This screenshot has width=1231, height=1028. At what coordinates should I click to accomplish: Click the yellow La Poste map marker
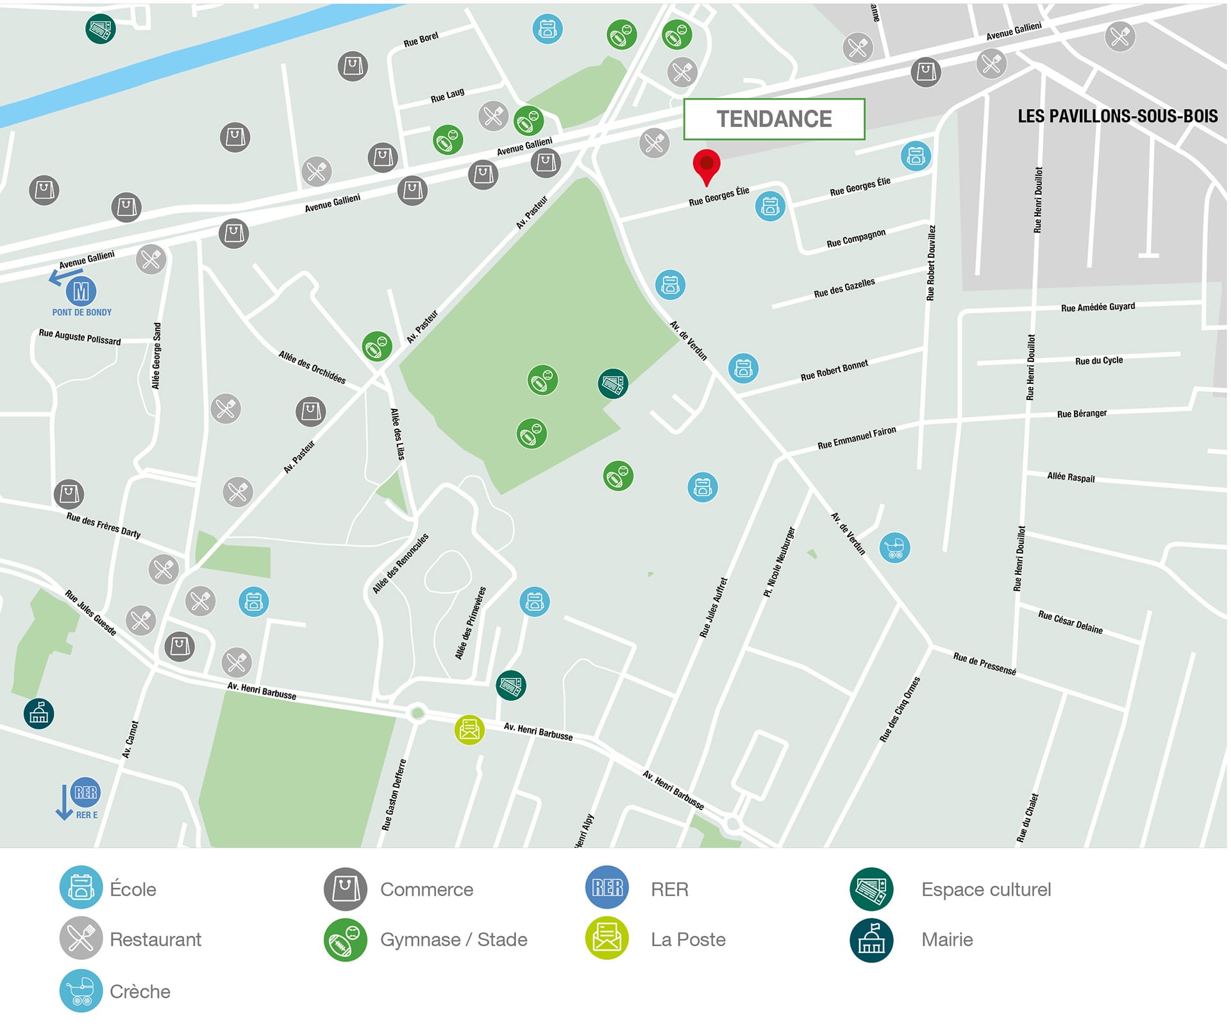click(x=469, y=729)
